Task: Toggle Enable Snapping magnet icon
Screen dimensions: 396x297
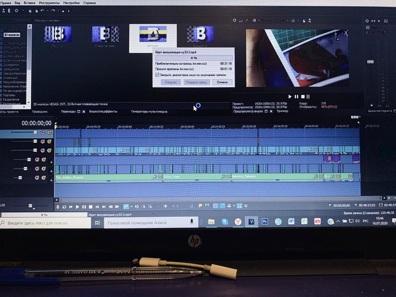Action: coord(216,206)
